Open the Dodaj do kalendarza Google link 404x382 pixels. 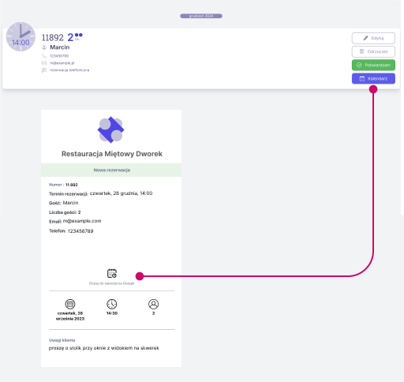click(x=111, y=283)
